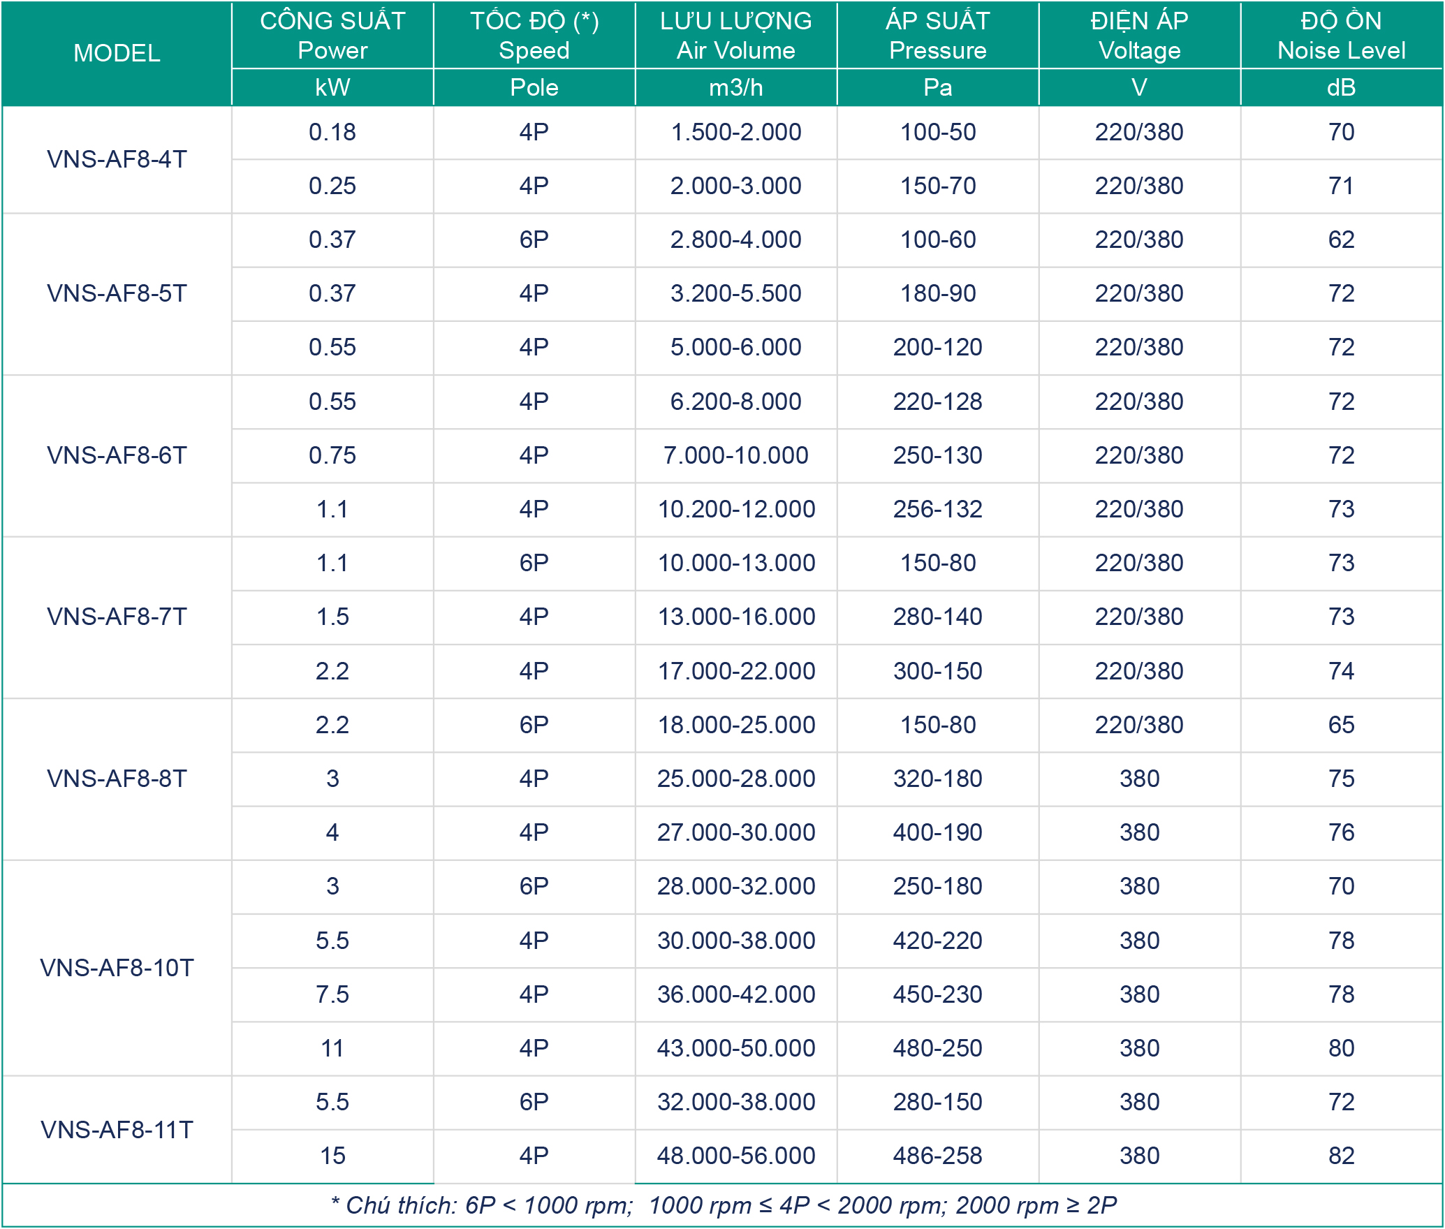Select air volume 3.200-5.500 cell
The height and width of the screenshot is (1229, 1445).
pos(736,293)
